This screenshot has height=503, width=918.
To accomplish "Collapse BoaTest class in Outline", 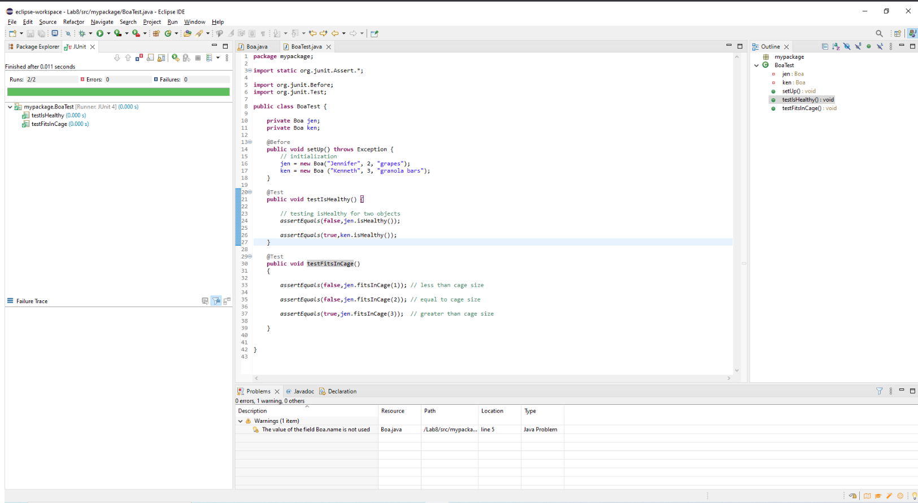I will coord(756,65).
